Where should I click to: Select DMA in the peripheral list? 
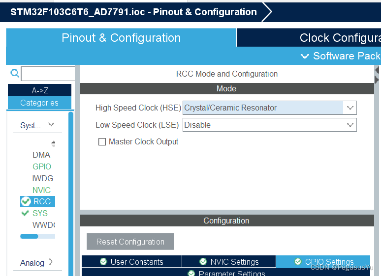41,155
